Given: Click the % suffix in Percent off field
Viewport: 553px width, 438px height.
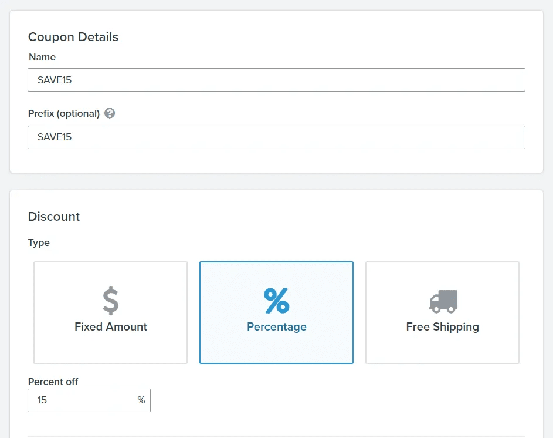Looking at the screenshot, I should pos(141,400).
